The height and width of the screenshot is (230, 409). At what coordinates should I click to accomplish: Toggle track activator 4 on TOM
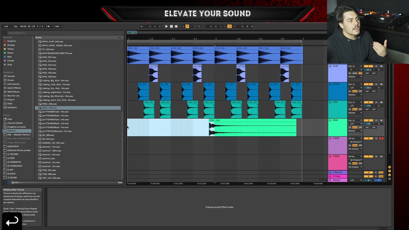pyautogui.click(x=368, y=102)
